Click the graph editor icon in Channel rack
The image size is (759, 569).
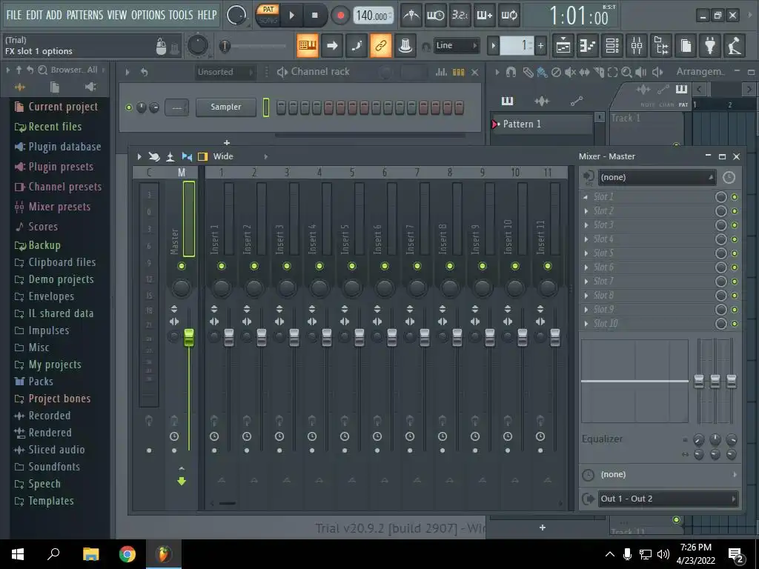[x=442, y=72]
